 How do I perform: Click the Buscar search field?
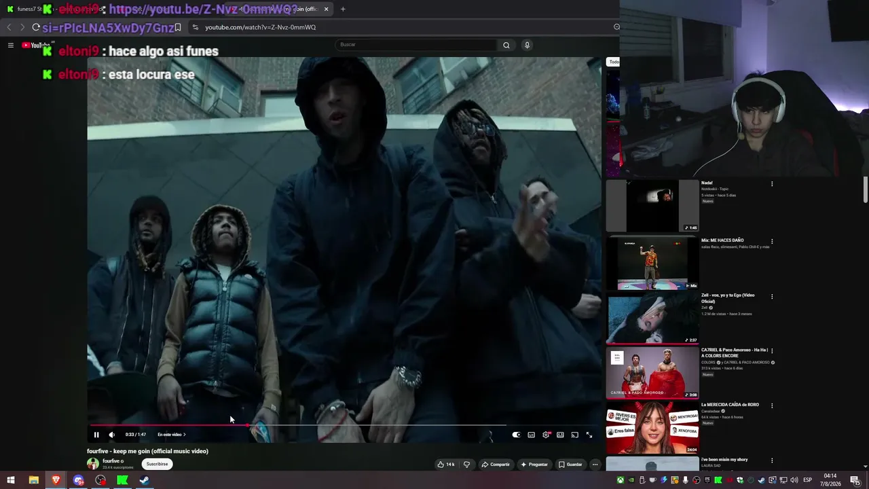(416, 45)
